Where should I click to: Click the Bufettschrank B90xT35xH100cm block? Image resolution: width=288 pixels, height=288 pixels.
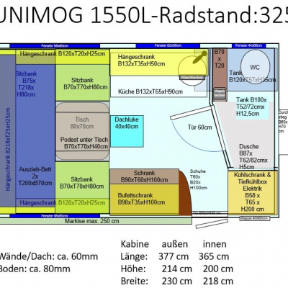[x=145, y=199]
